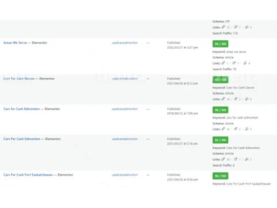Click incoming links icon in Cars For Cash Devon row
This screenshot has height=208, width=277.
pyautogui.click(x=247, y=99)
